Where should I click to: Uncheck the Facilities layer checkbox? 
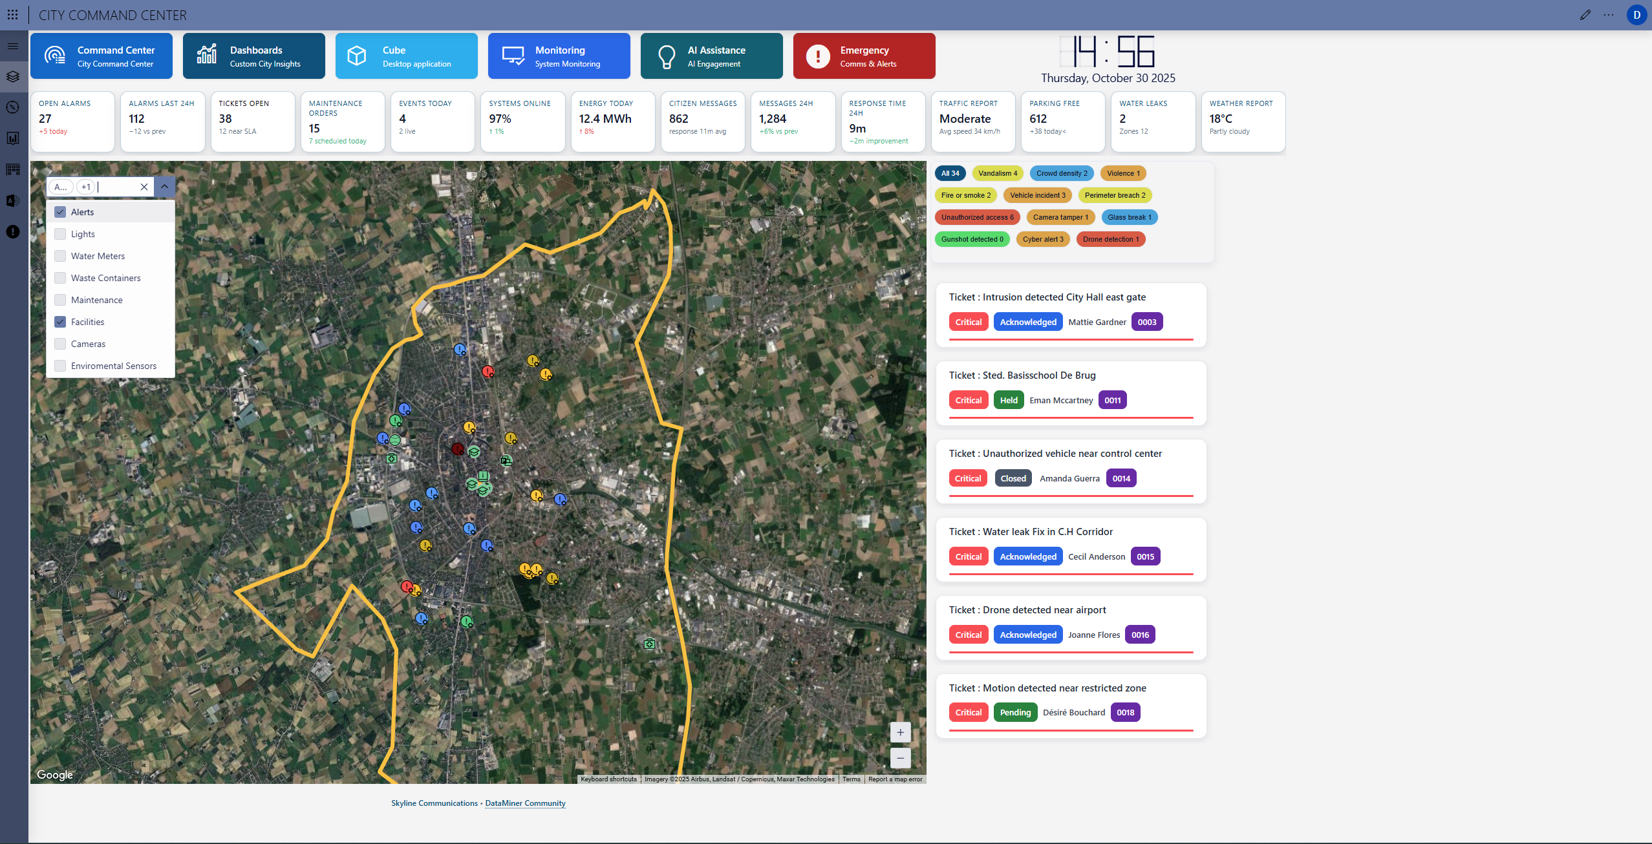coord(60,322)
